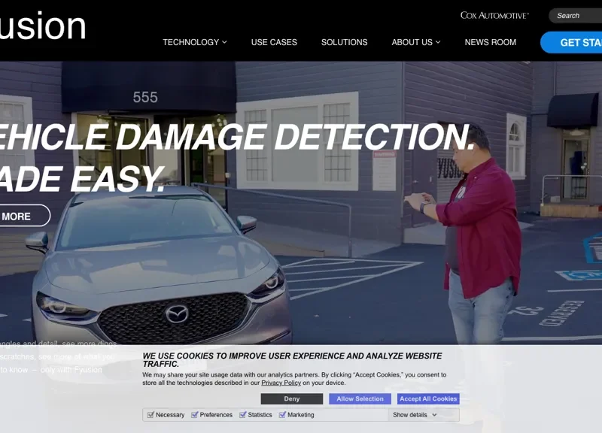Open the News Room page
Screen dimensions: 602x433
point(491,42)
